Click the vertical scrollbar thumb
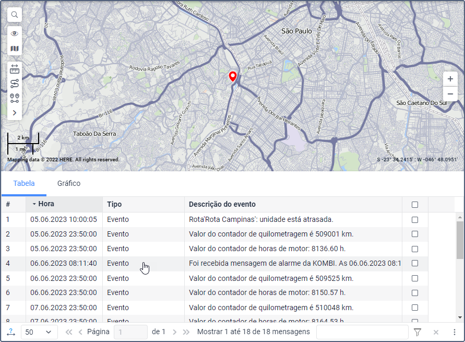The width and height of the screenshot is (465, 342). pyautogui.click(x=460, y=240)
